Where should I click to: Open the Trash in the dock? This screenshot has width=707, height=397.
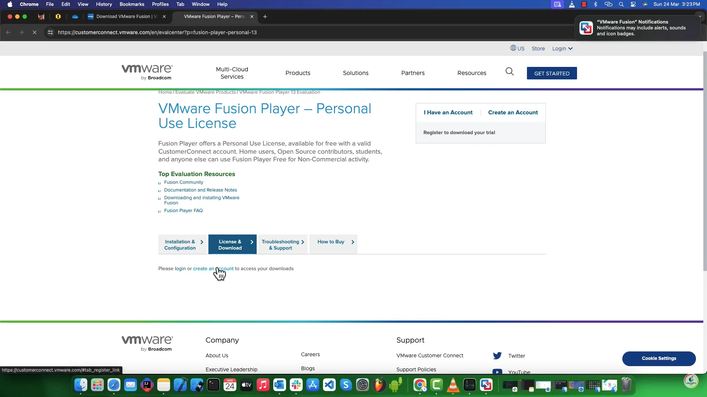pos(626,385)
